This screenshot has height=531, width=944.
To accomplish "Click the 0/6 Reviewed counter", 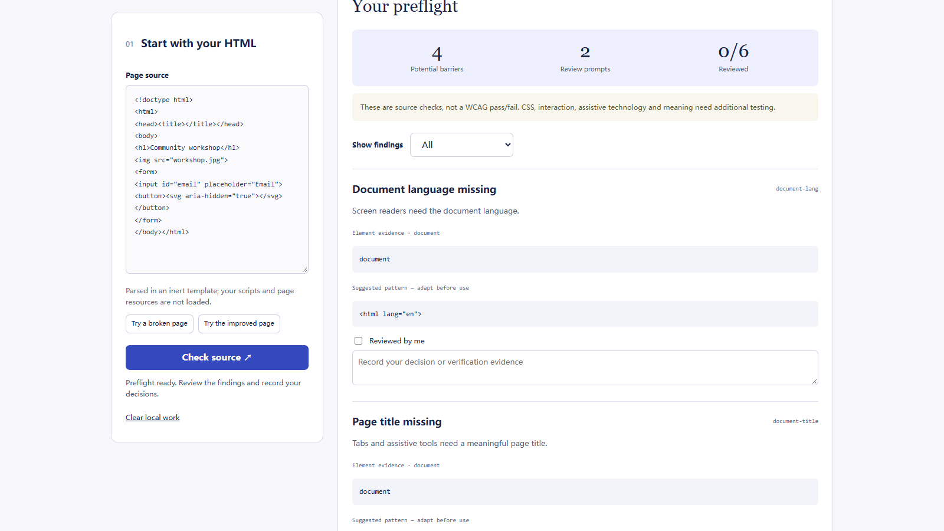I will click(x=733, y=58).
